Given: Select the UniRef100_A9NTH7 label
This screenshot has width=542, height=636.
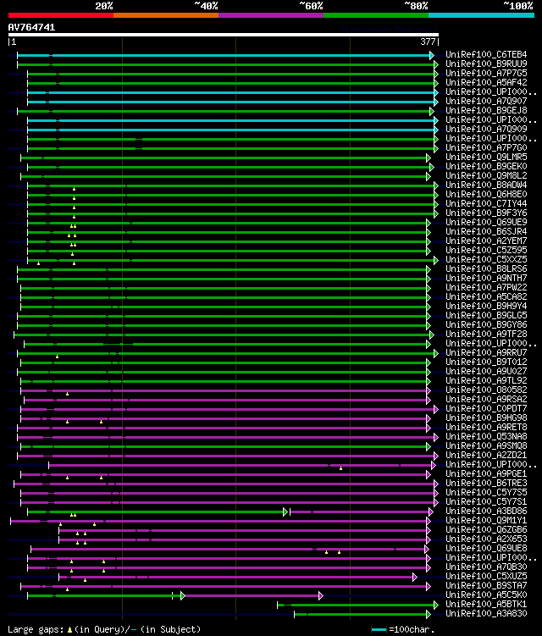Looking at the screenshot, I should click(x=486, y=279).
